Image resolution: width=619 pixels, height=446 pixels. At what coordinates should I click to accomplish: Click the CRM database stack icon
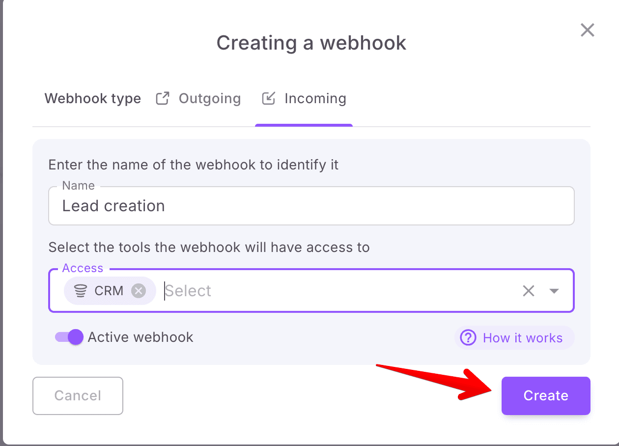(81, 291)
